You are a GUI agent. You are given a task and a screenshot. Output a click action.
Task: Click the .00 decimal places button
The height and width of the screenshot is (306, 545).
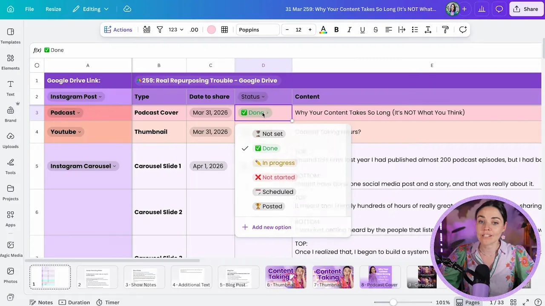point(194,30)
